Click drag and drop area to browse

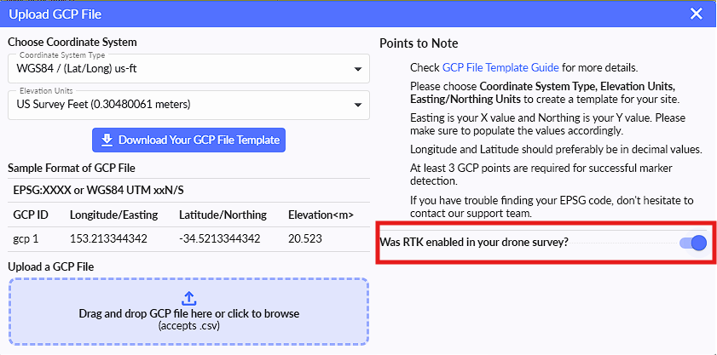[x=189, y=314]
